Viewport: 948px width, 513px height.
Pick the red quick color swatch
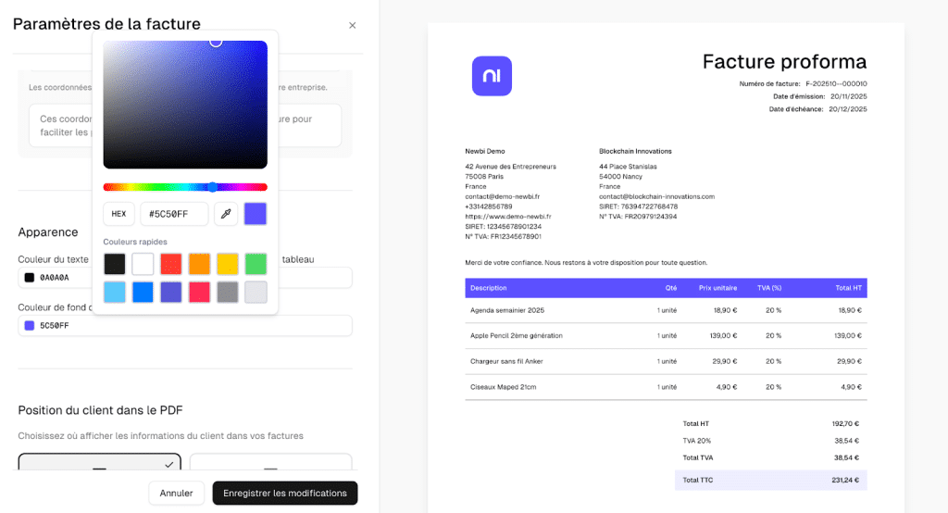pos(171,264)
